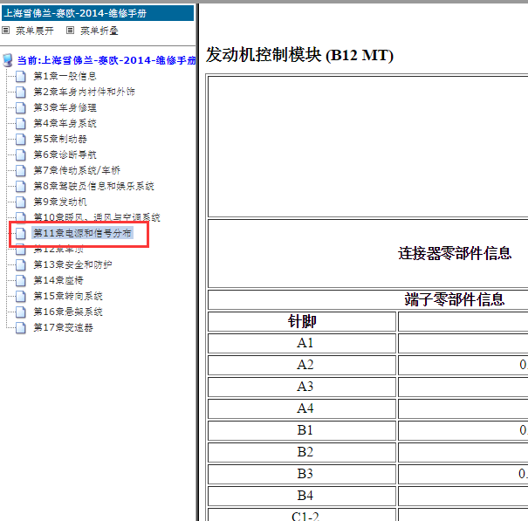
Task: Select chapter 第11章电源和信号分布
Action: pyautogui.click(x=83, y=233)
